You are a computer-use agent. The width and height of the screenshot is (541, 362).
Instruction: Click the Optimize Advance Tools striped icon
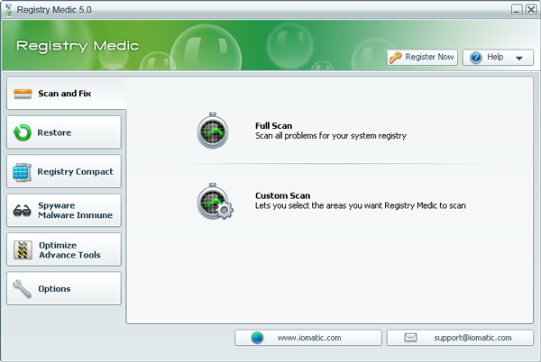point(23,249)
